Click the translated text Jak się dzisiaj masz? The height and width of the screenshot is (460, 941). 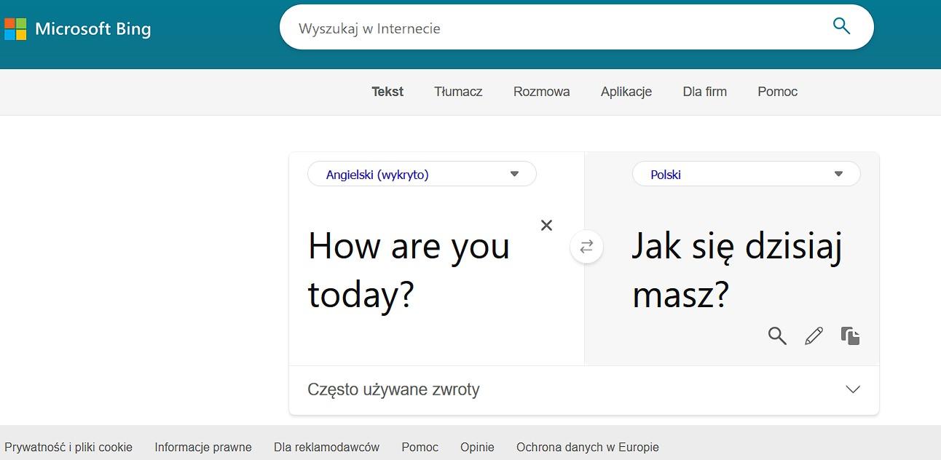point(736,270)
